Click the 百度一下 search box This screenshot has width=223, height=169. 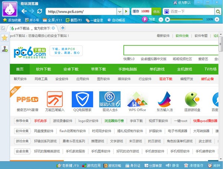pyautogui.click(x=192, y=12)
